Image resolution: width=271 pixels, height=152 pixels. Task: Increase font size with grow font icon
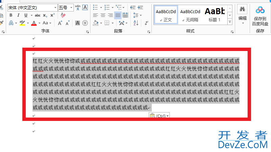pyautogui.click(x=60, y=23)
